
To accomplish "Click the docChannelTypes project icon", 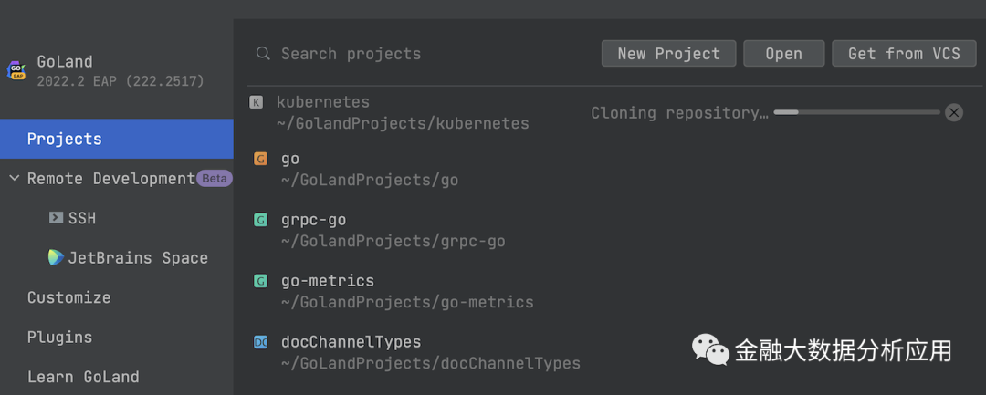I will [261, 342].
